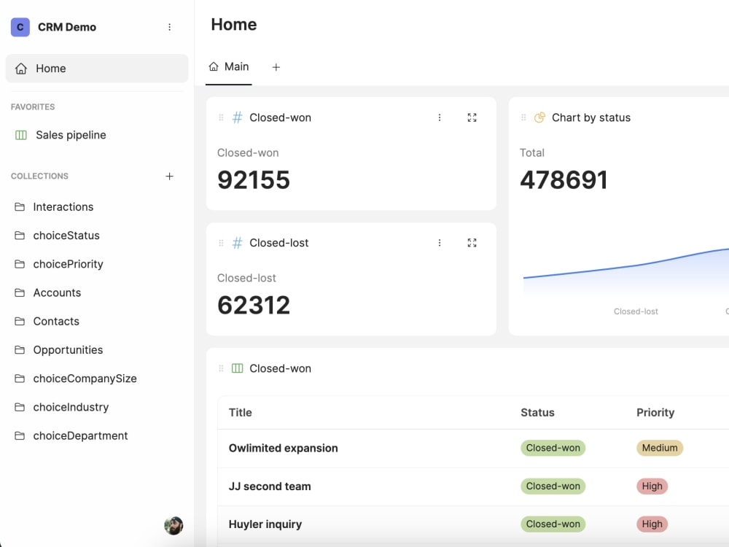Click the Interactions folder icon
Viewport: 729px width, 547px height.
(x=20, y=206)
